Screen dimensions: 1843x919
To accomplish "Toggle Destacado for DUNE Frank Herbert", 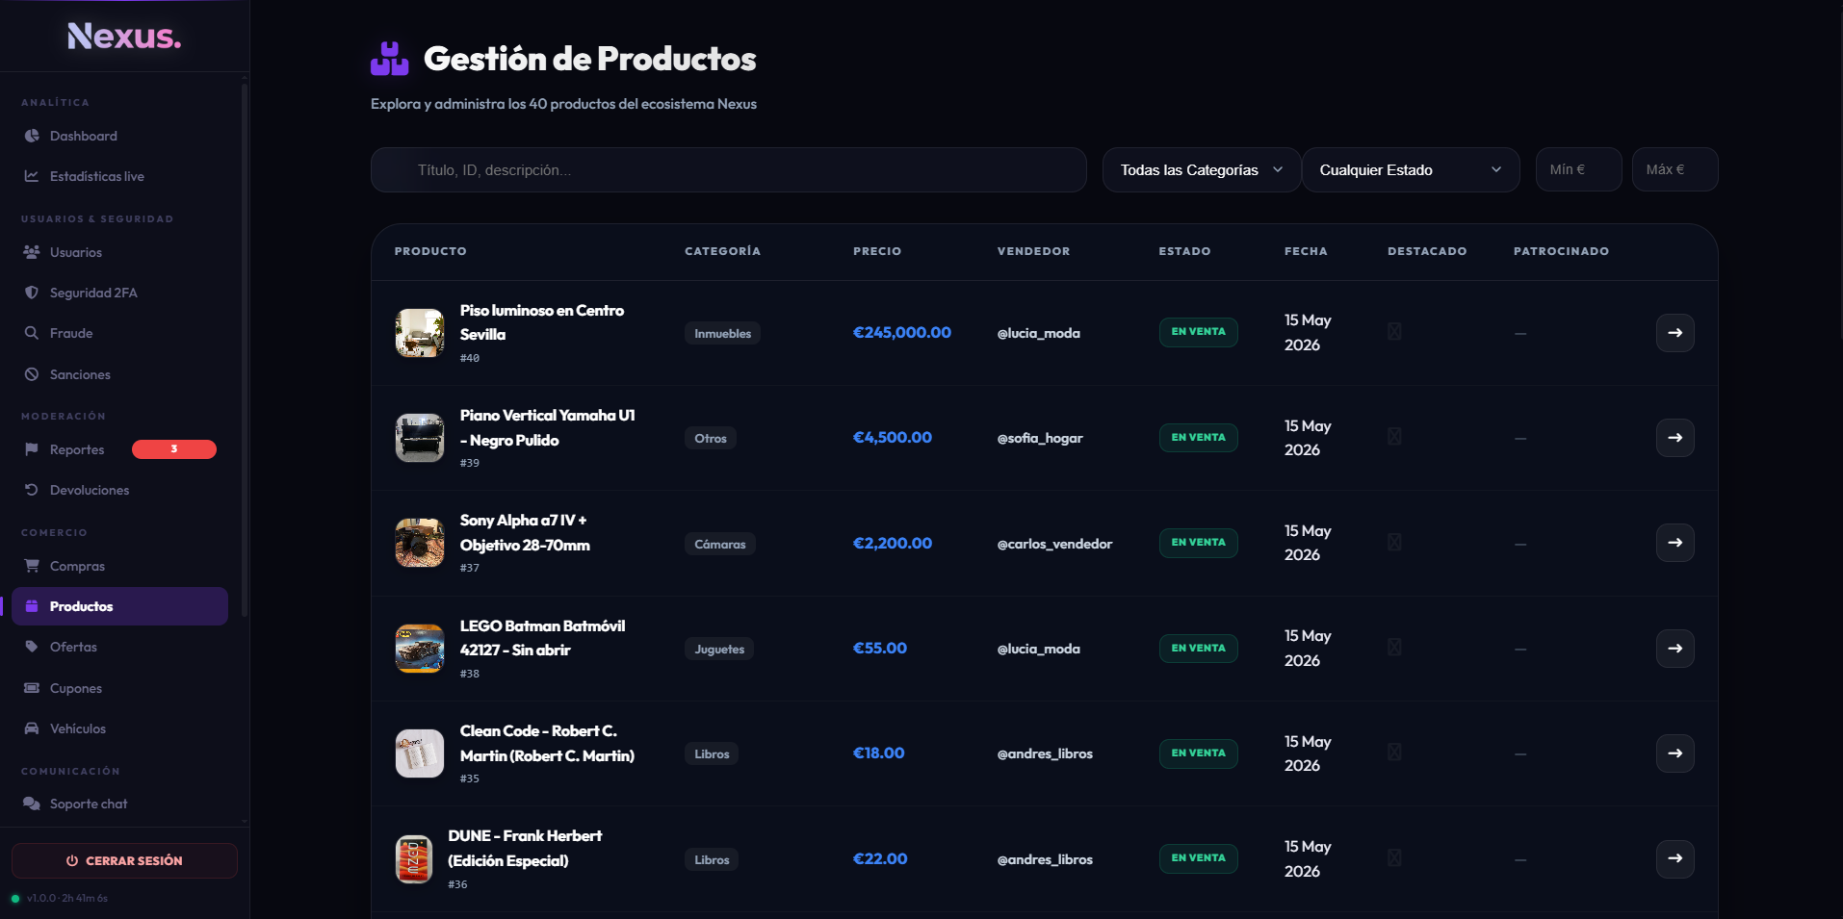I will [1394, 858].
